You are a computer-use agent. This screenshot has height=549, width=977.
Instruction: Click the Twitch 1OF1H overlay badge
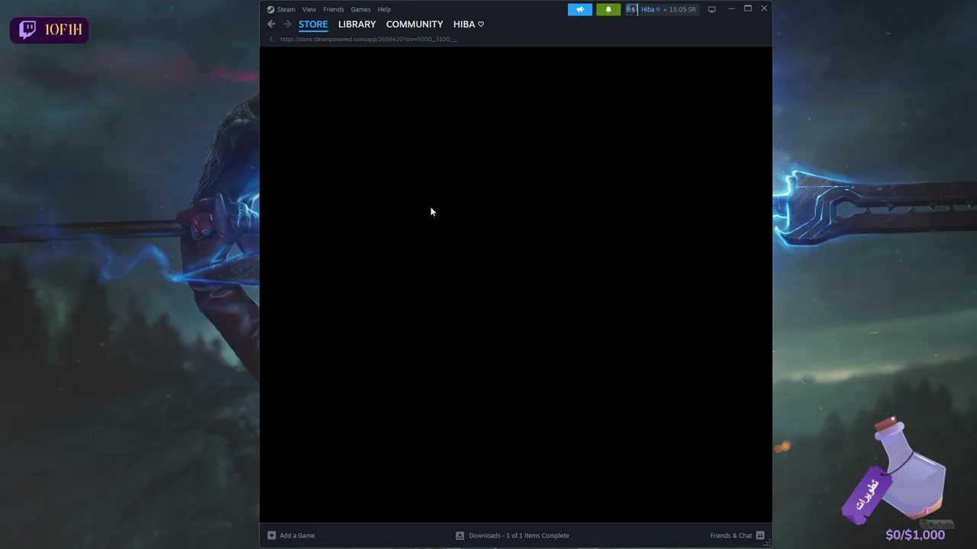[x=50, y=30]
